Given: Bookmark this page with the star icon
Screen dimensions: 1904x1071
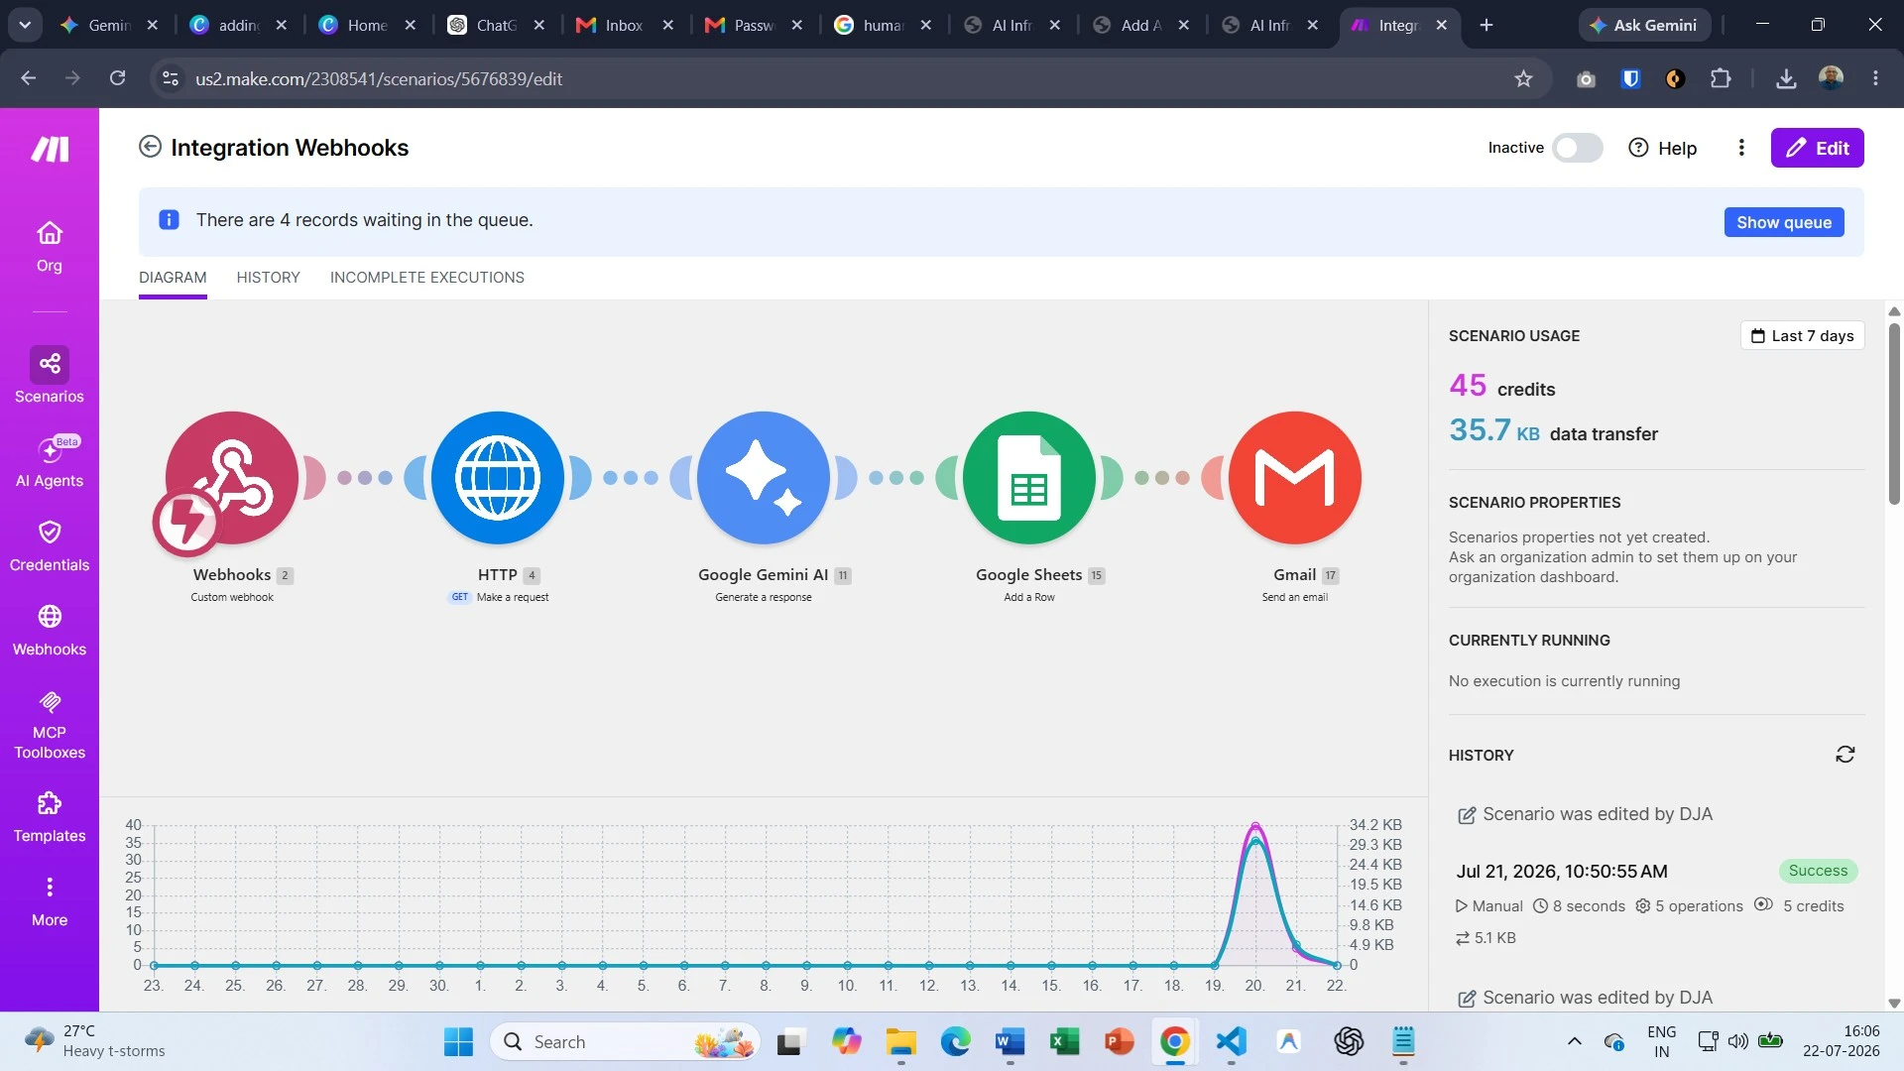Looking at the screenshot, I should click(x=1524, y=78).
